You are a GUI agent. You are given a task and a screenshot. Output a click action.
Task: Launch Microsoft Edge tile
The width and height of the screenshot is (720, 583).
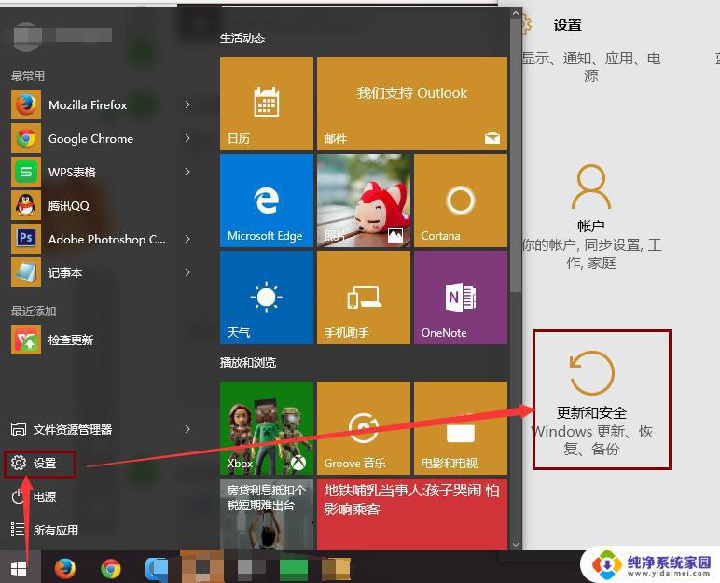(267, 201)
